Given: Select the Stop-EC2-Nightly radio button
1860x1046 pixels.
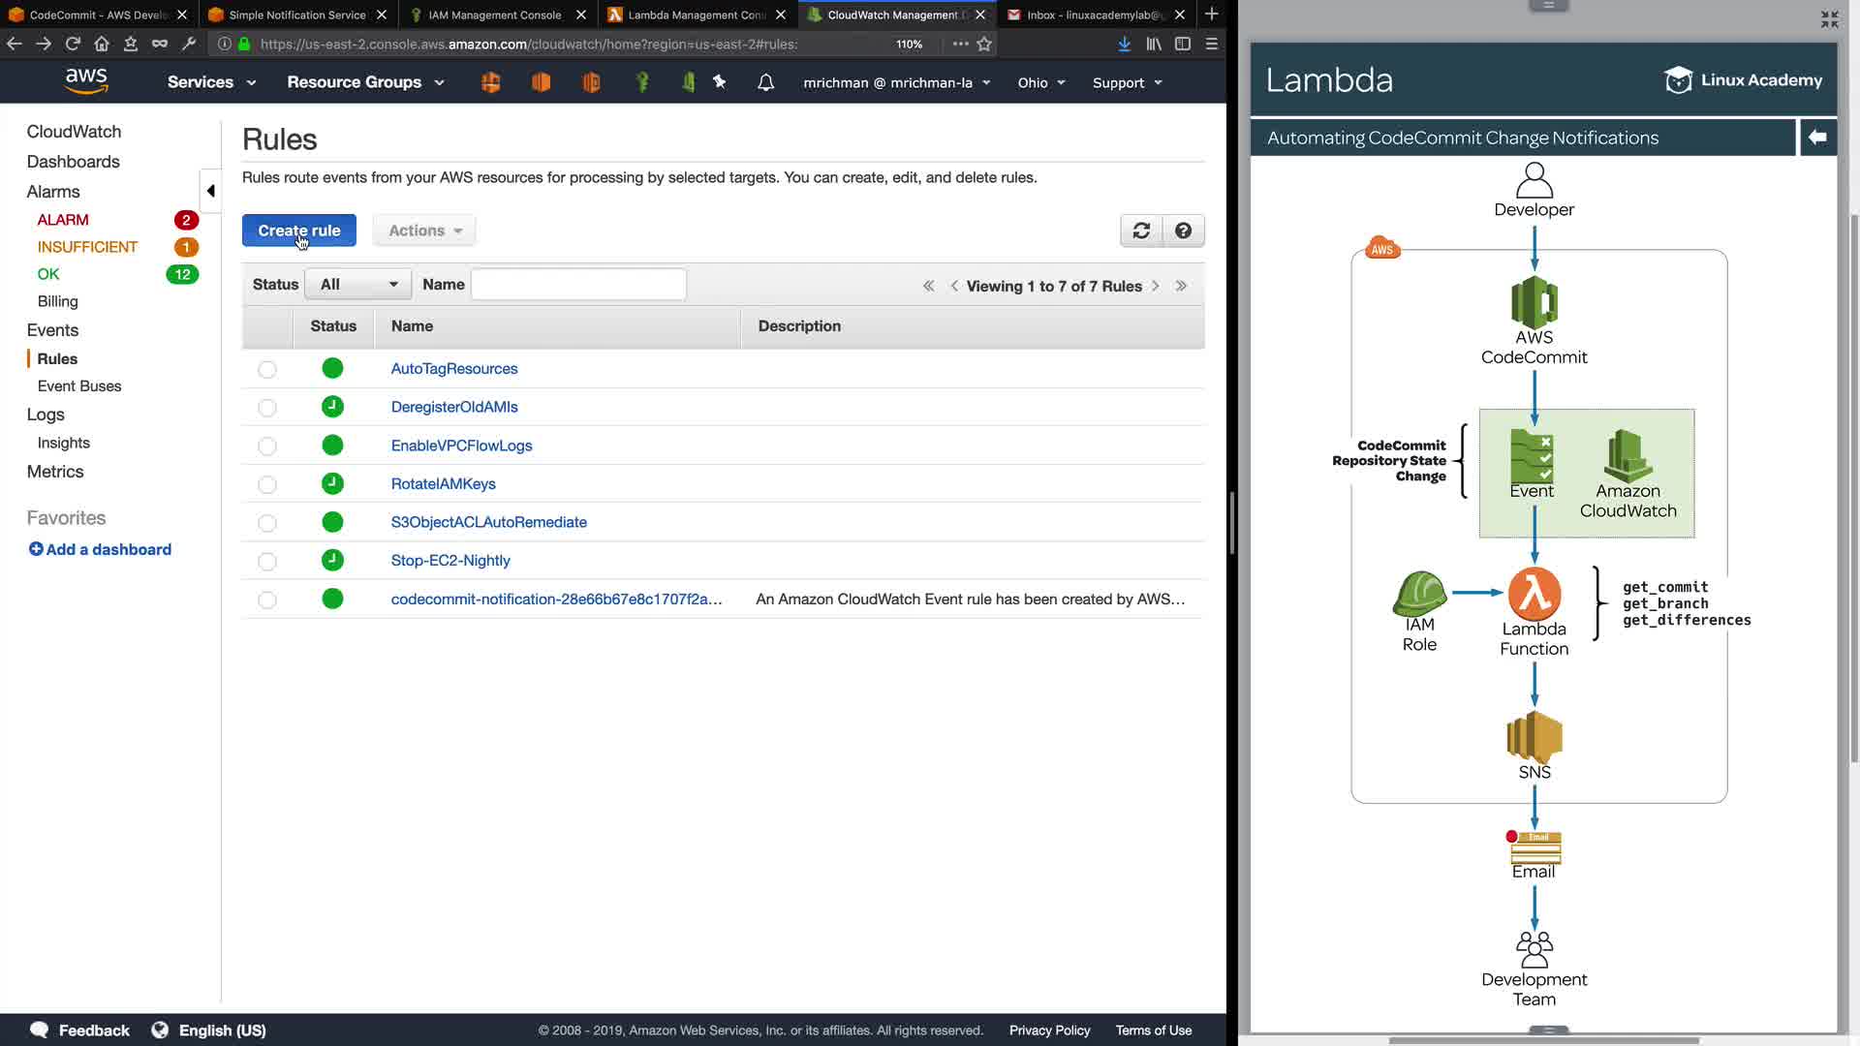Looking at the screenshot, I should point(267,561).
